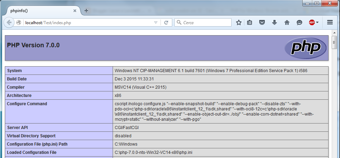340x158 pixels.
Task: Click the Loaded Configuration File label
Action: click(x=32, y=152)
